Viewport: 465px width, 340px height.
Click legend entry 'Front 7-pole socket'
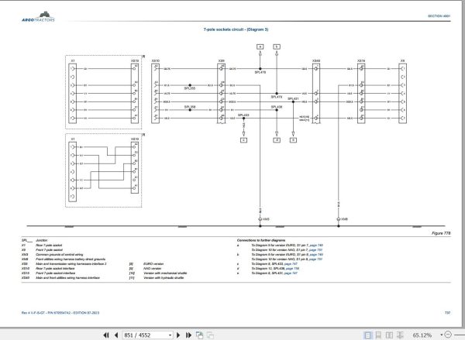tap(50, 250)
